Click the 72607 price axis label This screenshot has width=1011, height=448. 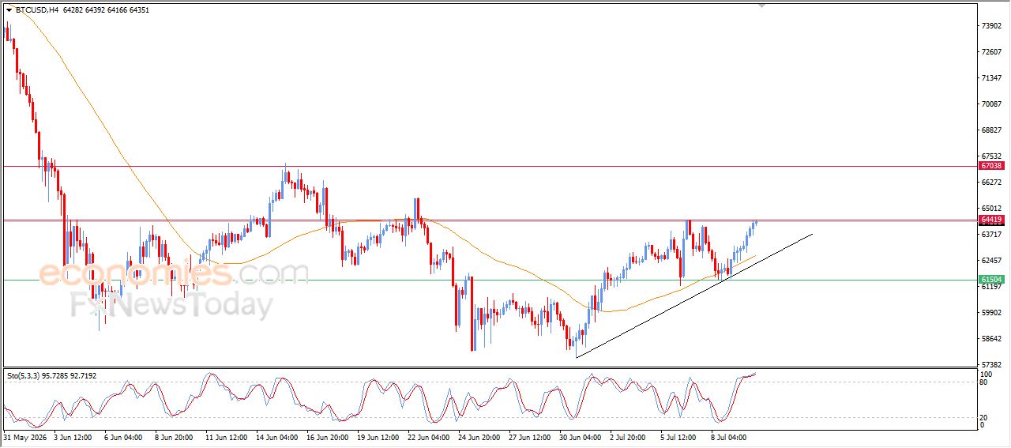pyautogui.click(x=990, y=52)
